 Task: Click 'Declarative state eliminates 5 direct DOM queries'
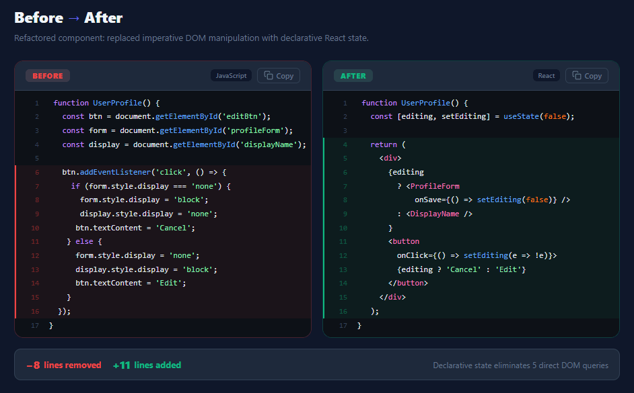(x=520, y=365)
